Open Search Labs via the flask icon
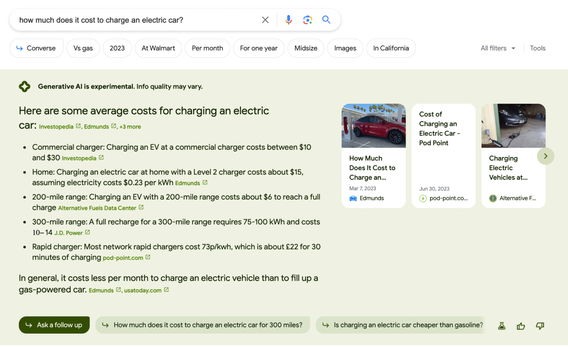The width and height of the screenshot is (568, 347). point(501,326)
